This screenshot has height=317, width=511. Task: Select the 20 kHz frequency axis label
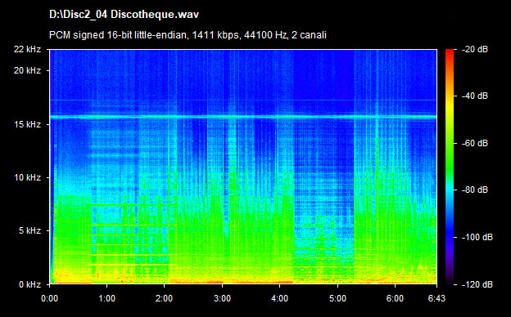point(27,70)
